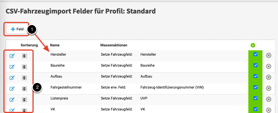Click the sort arrows for Hersteller
278x113 pixels.
click(x=24, y=56)
